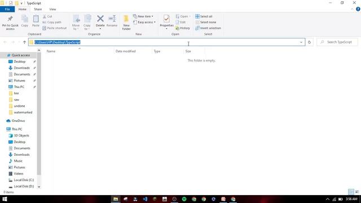Viewport: 361px width, 203px height.
Task: Open the Easy access dropdown
Action: click(144, 22)
